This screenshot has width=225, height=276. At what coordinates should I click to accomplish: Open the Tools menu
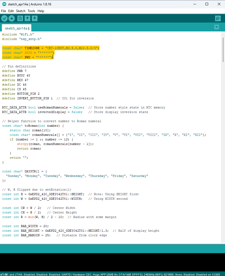coord(31,11)
